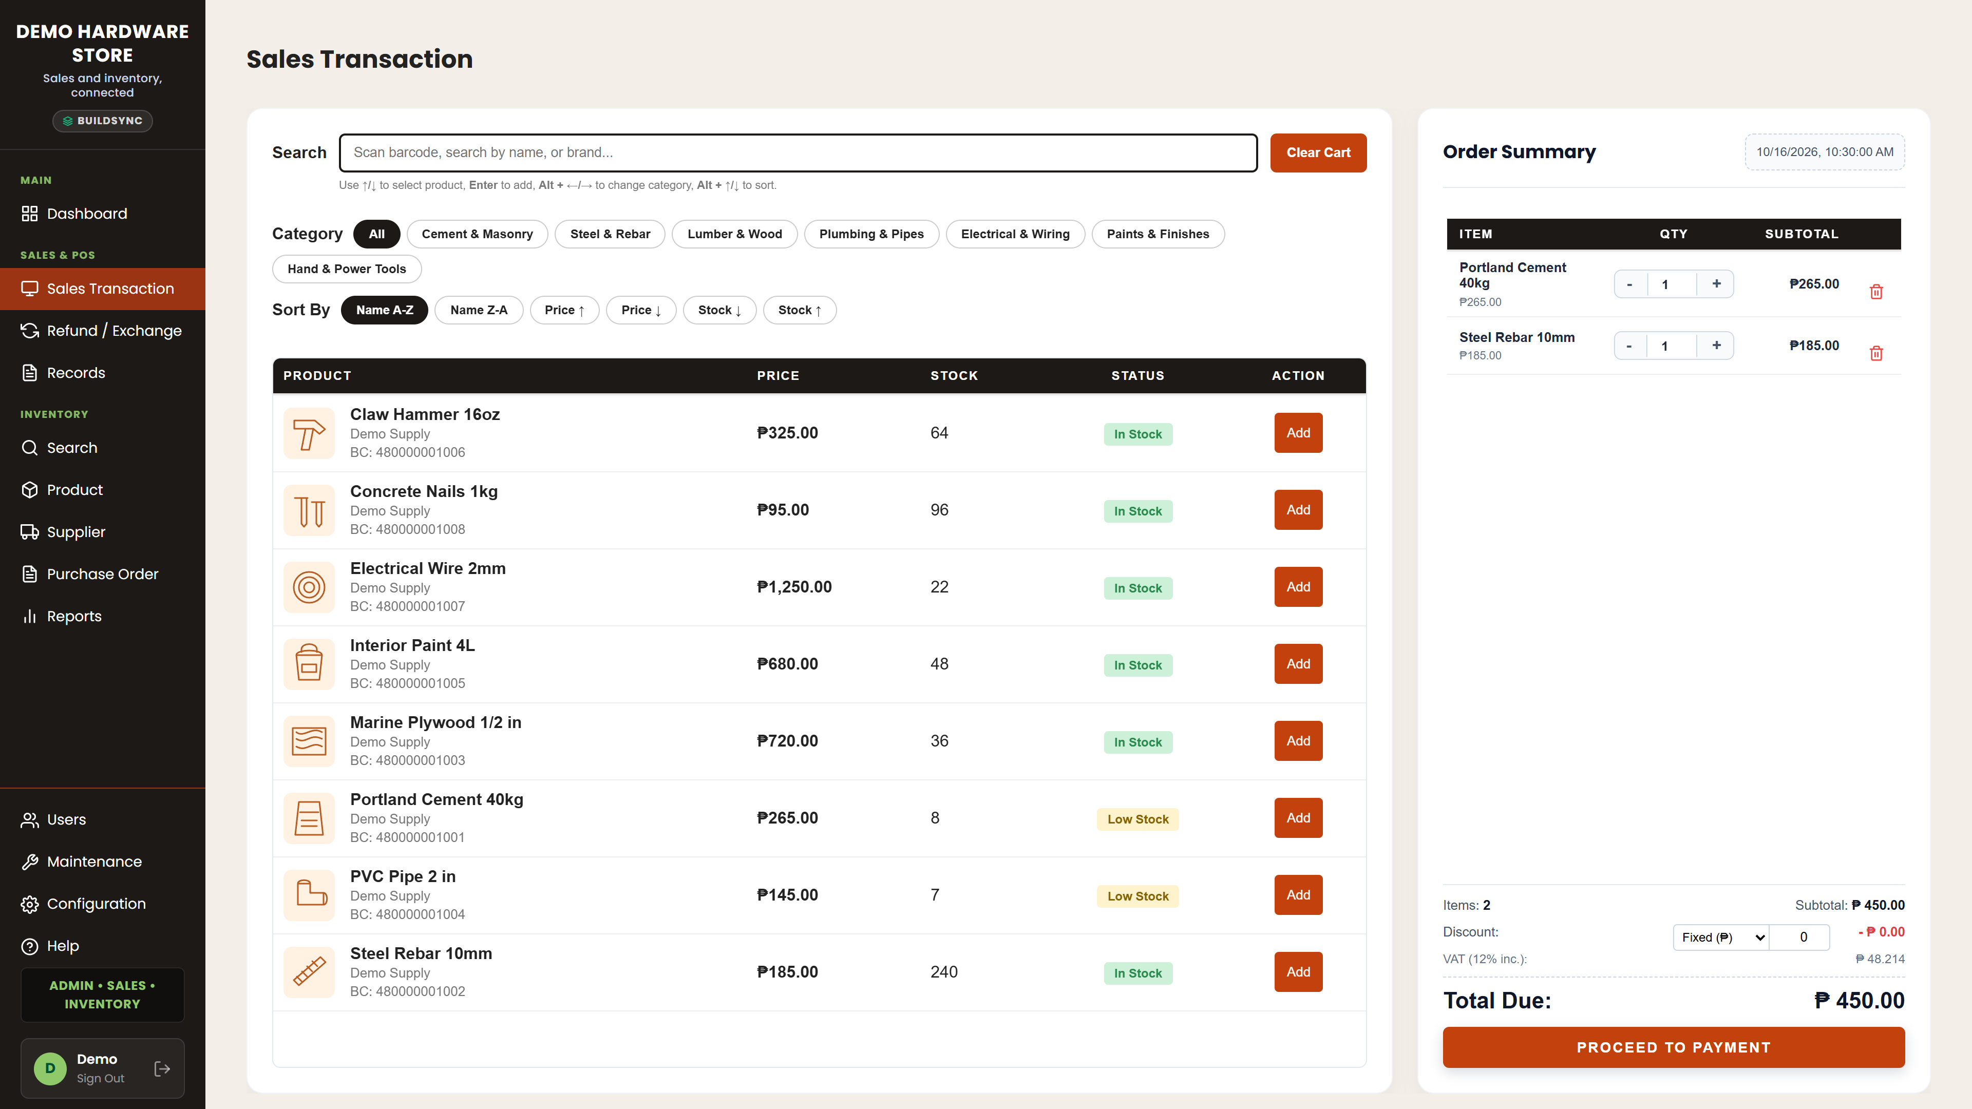This screenshot has width=1972, height=1109.
Task: Open the Dashboard grid icon
Action: click(29, 214)
